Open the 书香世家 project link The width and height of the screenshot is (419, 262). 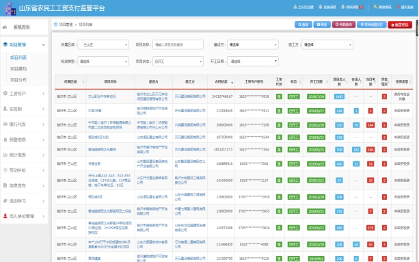(x=94, y=163)
